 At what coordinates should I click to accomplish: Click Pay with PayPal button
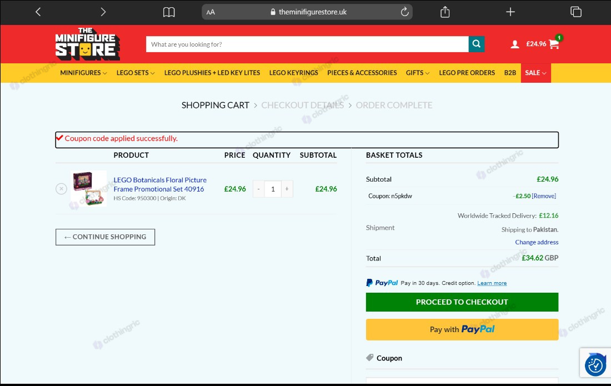click(x=462, y=329)
